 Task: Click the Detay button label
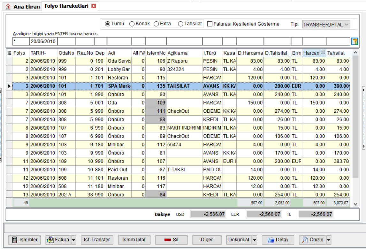[282, 240]
